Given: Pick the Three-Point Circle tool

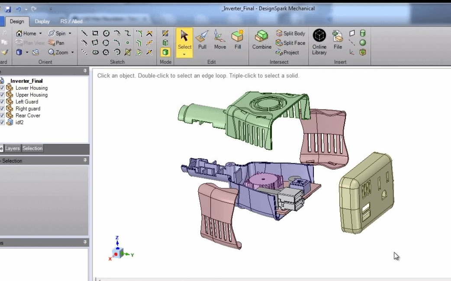Looking at the screenshot, I should [106, 43].
